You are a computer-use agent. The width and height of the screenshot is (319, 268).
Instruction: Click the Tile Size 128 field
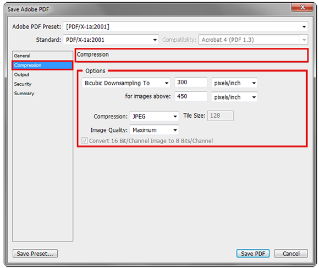pos(221,116)
